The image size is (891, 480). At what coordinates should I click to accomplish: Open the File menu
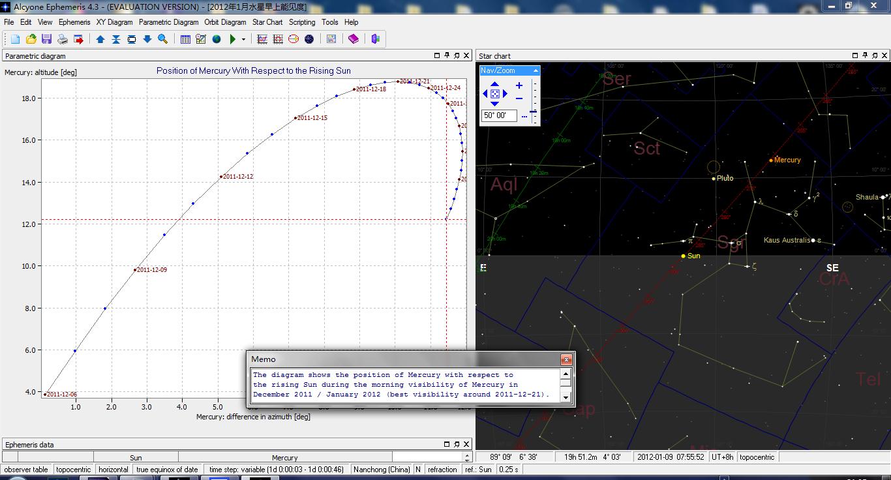9,22
